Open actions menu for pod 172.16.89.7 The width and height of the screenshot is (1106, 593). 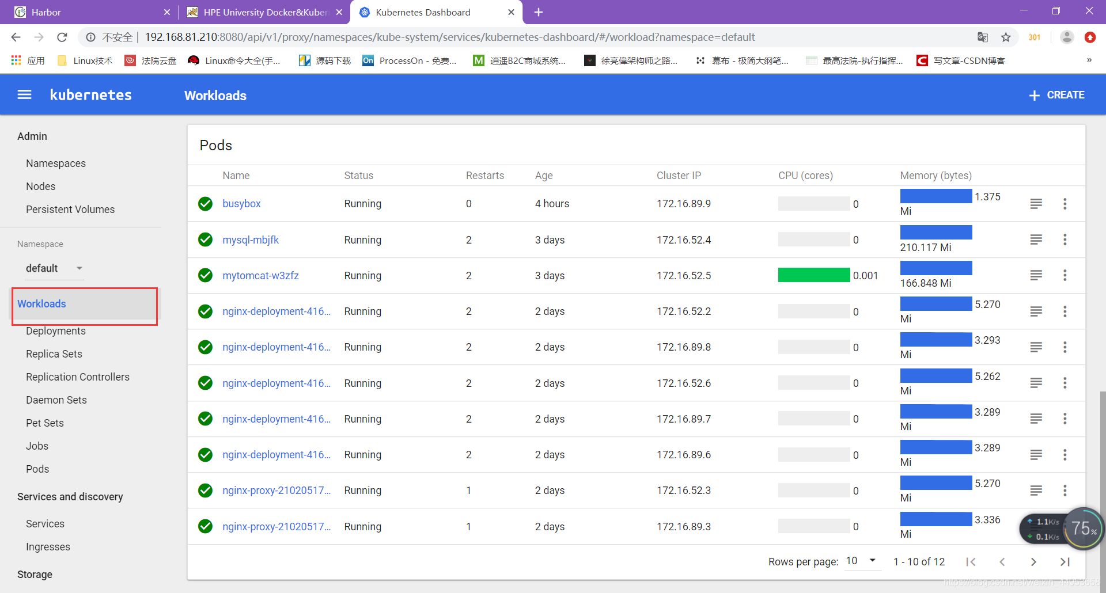click(1065, 419)
